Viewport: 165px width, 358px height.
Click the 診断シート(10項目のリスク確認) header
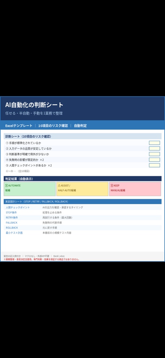pos(82,136)
